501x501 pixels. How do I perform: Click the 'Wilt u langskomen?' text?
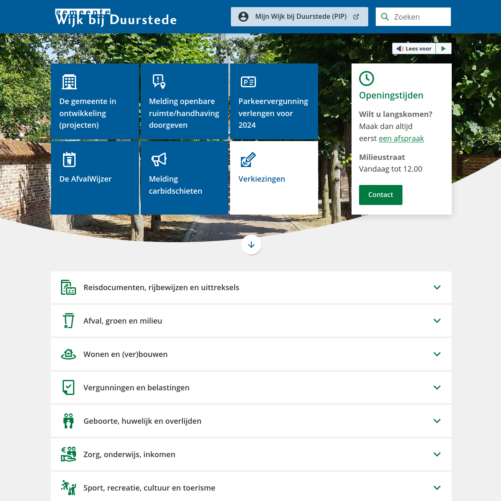pos(396,114)
